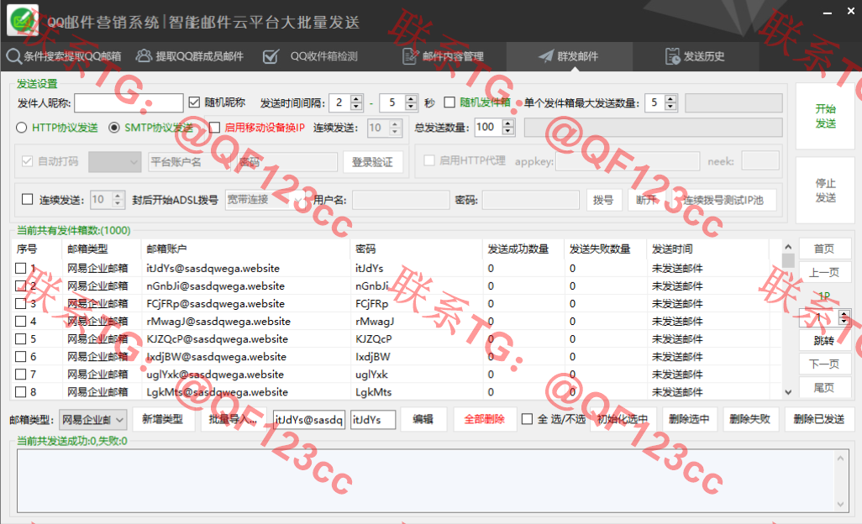
Task: Adjust the page number stepper
Action: coord(844,317)
